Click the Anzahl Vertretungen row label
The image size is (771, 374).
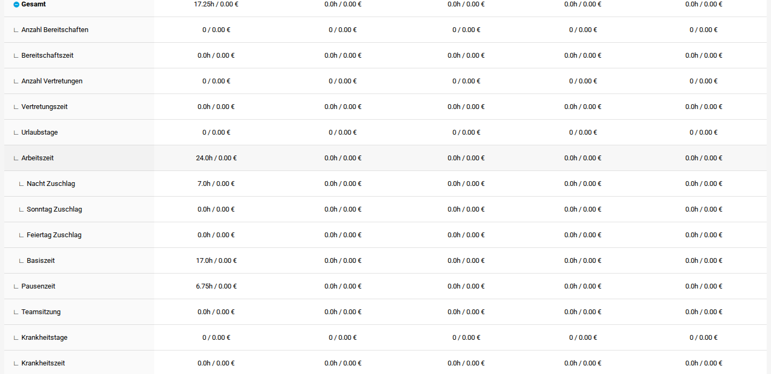click(x=52, y=81)
